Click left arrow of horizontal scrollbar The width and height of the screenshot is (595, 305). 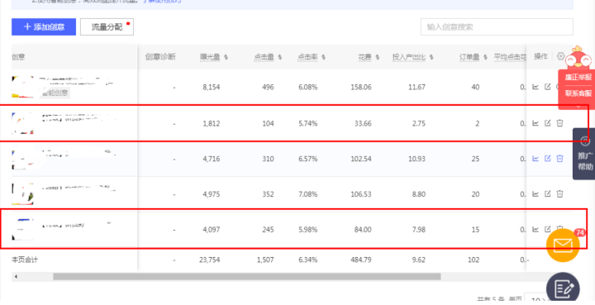(16, 277)
